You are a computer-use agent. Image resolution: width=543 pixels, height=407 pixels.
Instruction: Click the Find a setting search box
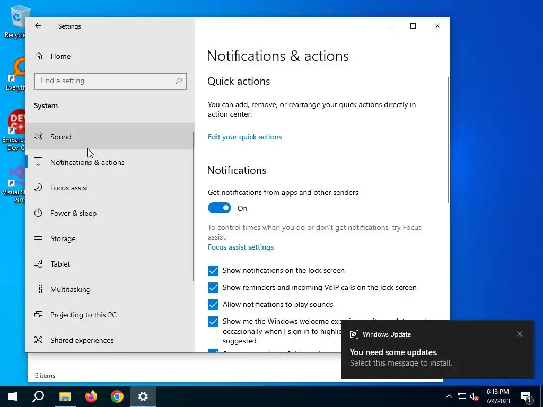click(x=110, y=81)
